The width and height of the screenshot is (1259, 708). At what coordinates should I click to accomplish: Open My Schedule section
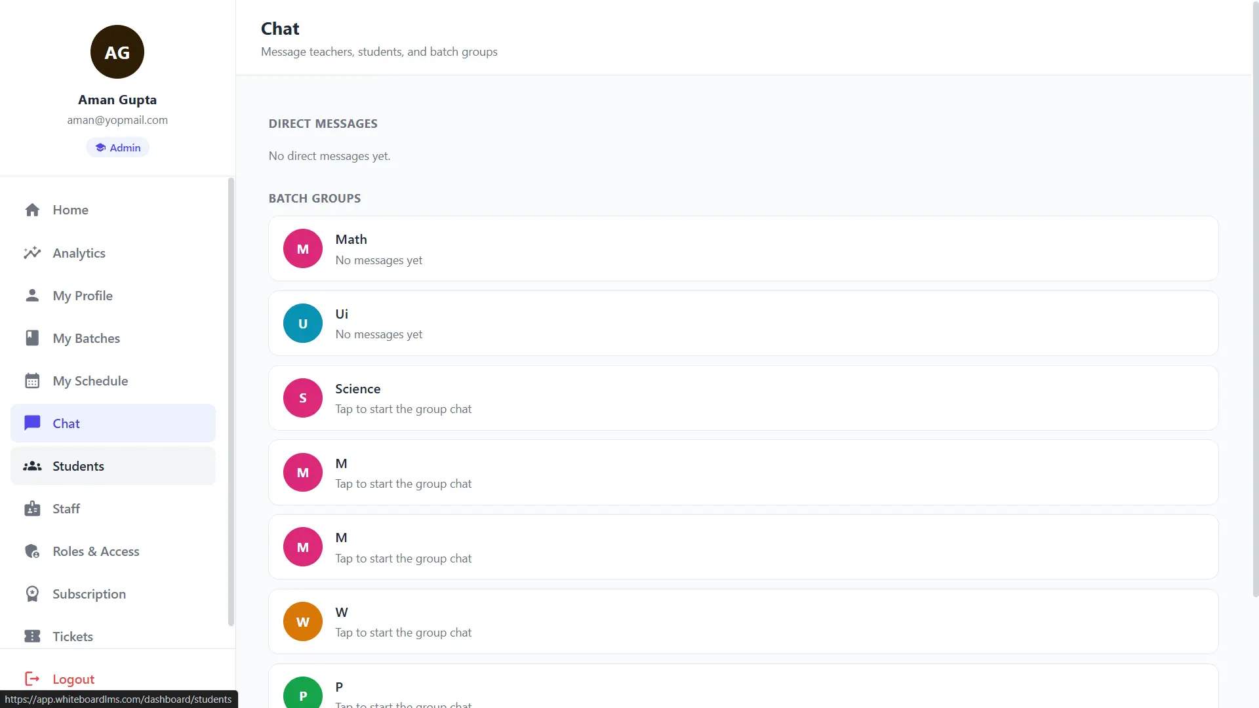(x=113, y=381)
